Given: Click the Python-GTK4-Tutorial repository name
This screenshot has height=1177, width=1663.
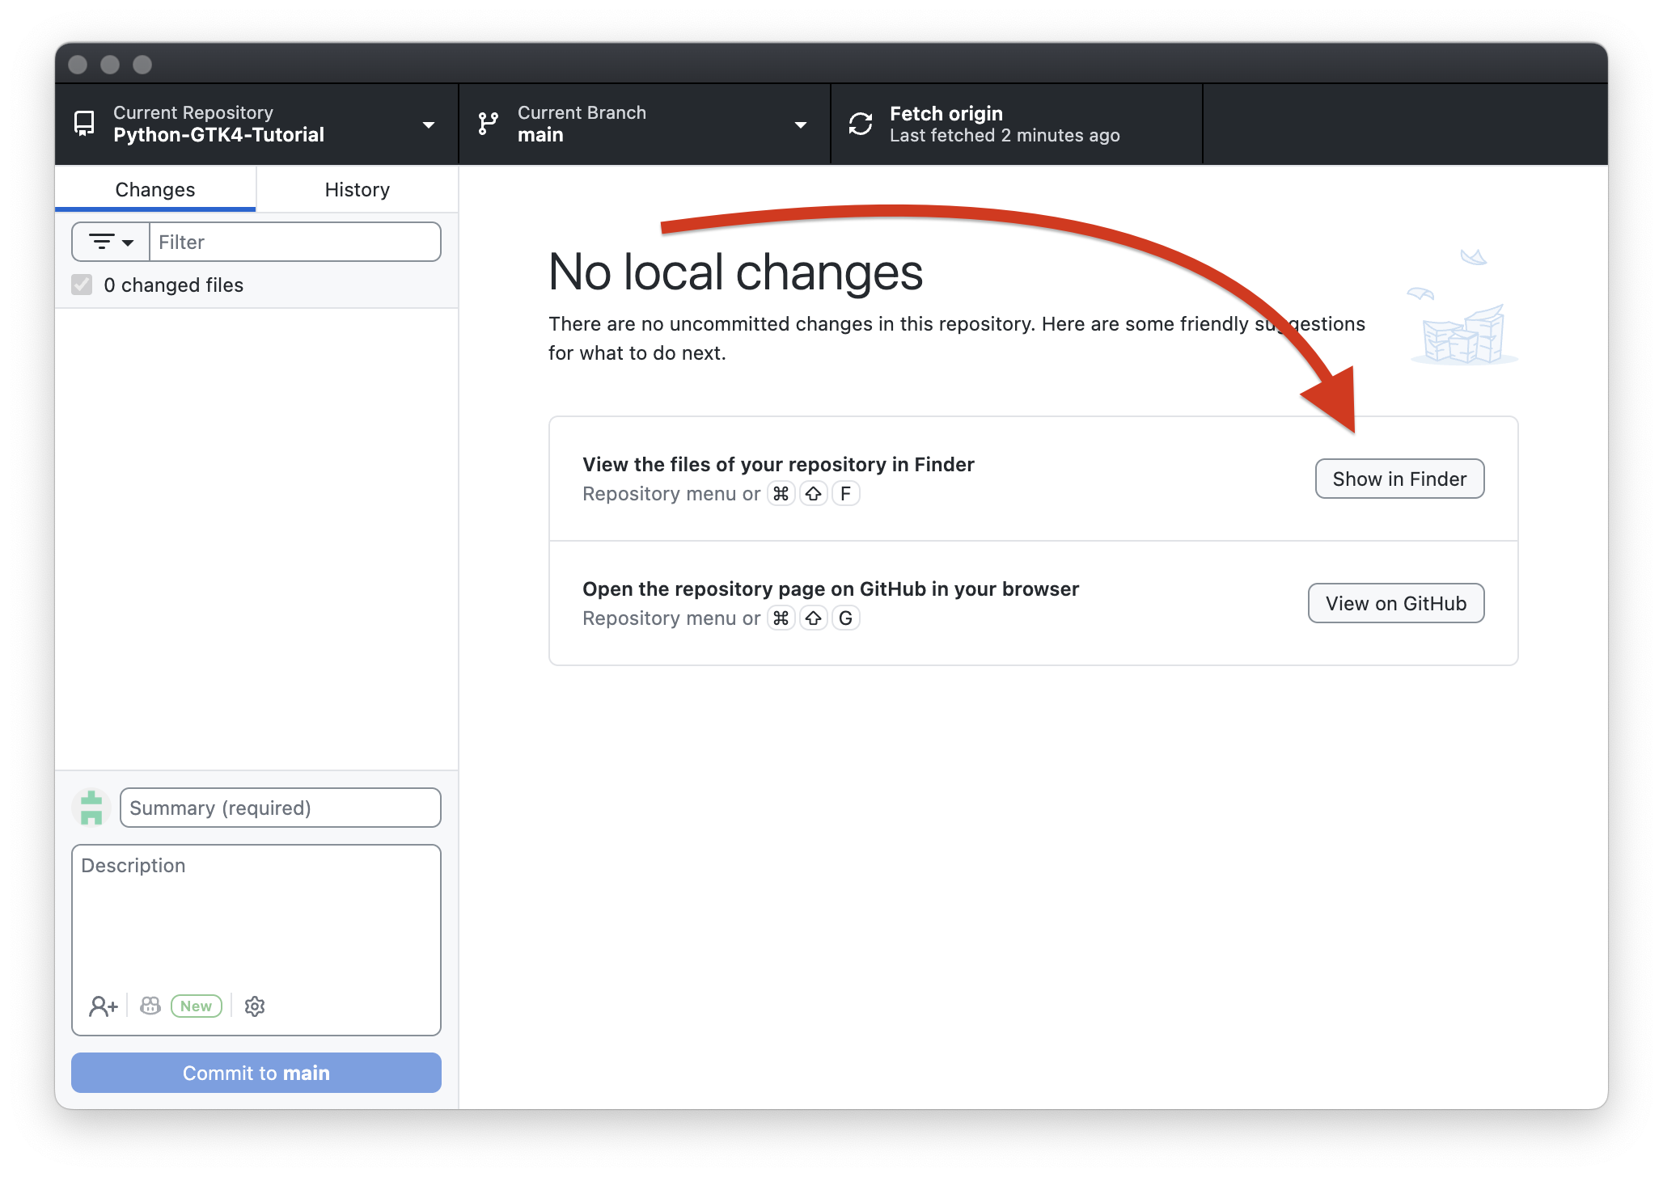Looking at the screenshot, I should [219, 135].
